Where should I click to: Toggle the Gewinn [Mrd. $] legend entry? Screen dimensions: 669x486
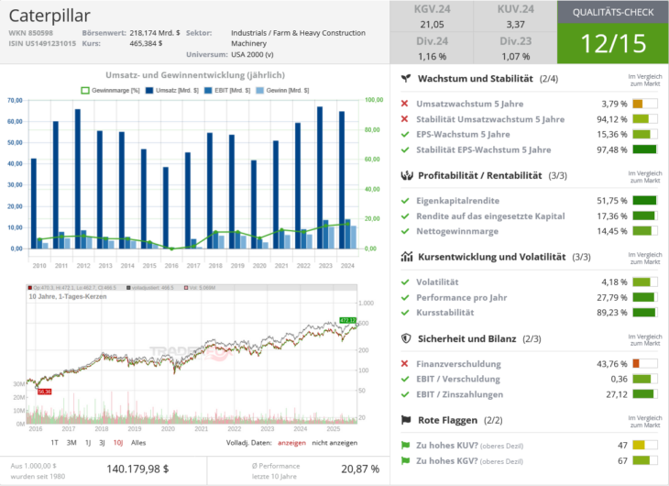tap(282, 91)
